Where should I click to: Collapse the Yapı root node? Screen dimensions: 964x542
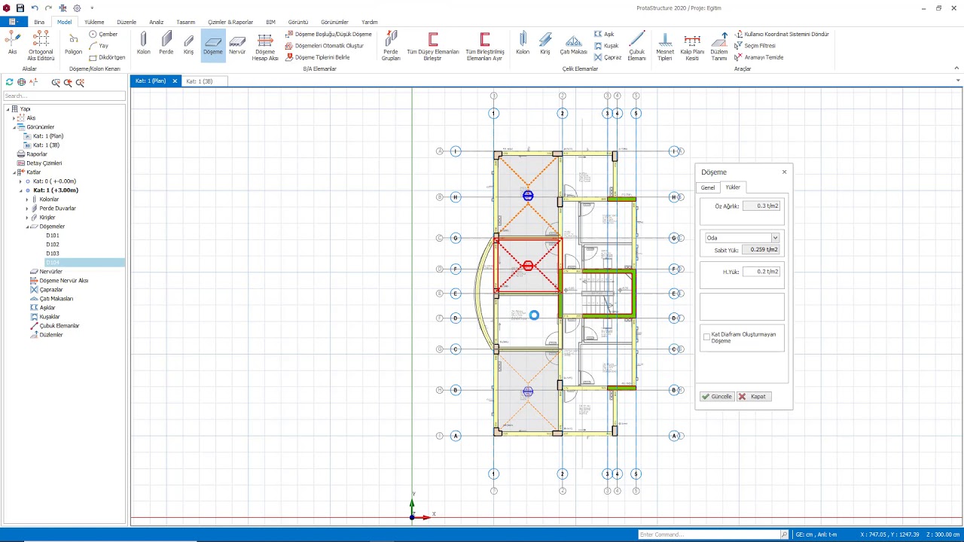(x=8, y=109)
